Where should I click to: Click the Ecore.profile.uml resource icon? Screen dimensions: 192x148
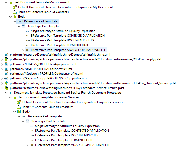pos(6,69)
